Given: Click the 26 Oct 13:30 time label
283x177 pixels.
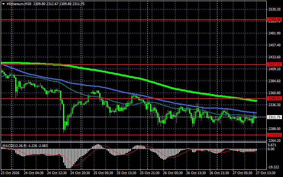Looking at the screenshot, I should (196, 173).
